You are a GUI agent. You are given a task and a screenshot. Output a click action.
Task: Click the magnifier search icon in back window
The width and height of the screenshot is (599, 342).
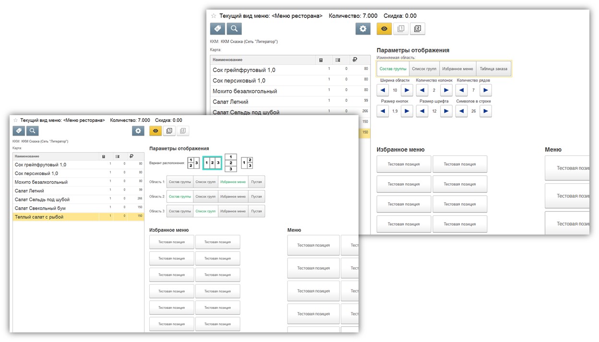(x=234, y=29)
